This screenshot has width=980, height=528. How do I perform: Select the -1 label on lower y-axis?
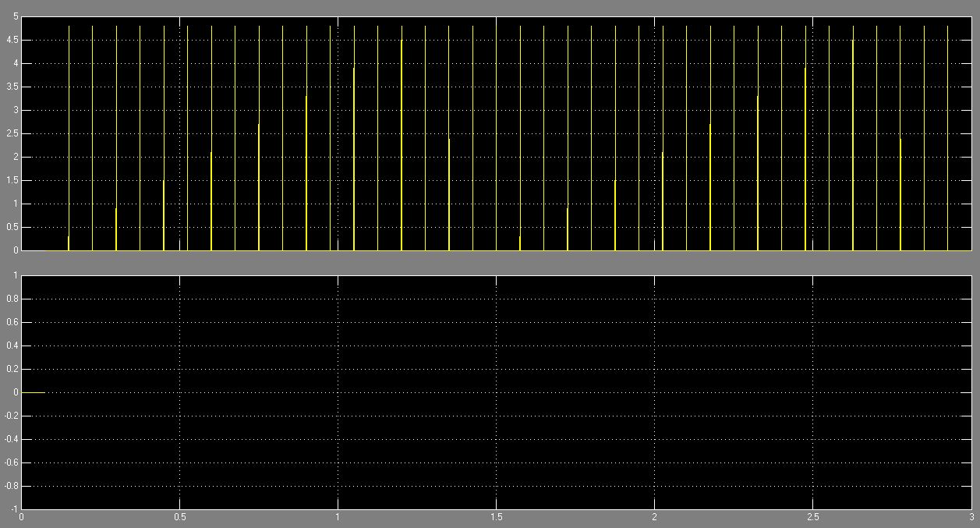coord(15,509)
